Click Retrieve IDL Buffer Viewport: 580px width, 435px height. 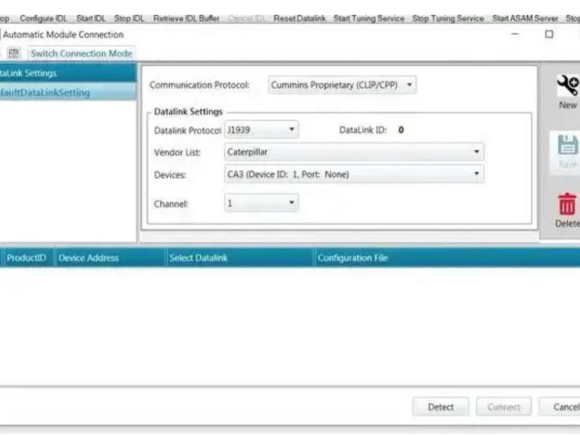tap(186, 19)
